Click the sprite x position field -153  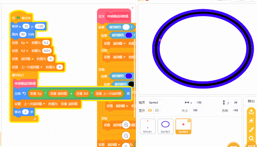pos(199,102)
